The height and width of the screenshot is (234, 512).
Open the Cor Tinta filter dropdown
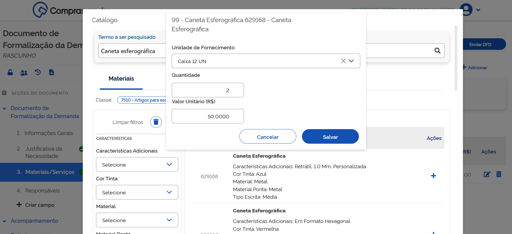click(137, 192)
